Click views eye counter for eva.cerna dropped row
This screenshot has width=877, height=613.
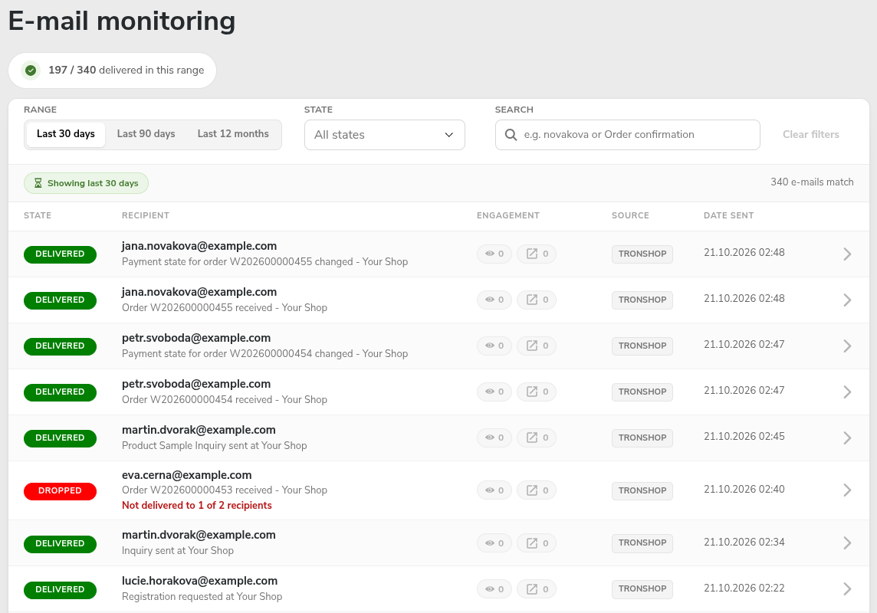pyautogui.click(x=494, y=490)
